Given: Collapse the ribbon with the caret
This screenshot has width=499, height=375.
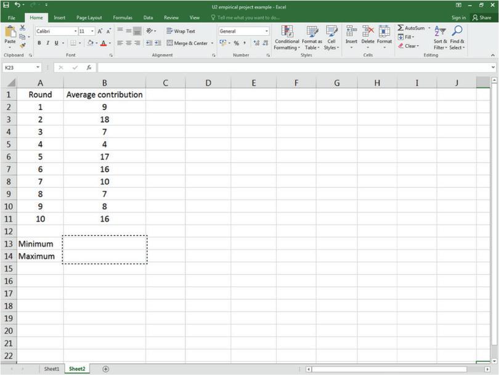Looking at the screenshot, I should (x=493, y=55).
